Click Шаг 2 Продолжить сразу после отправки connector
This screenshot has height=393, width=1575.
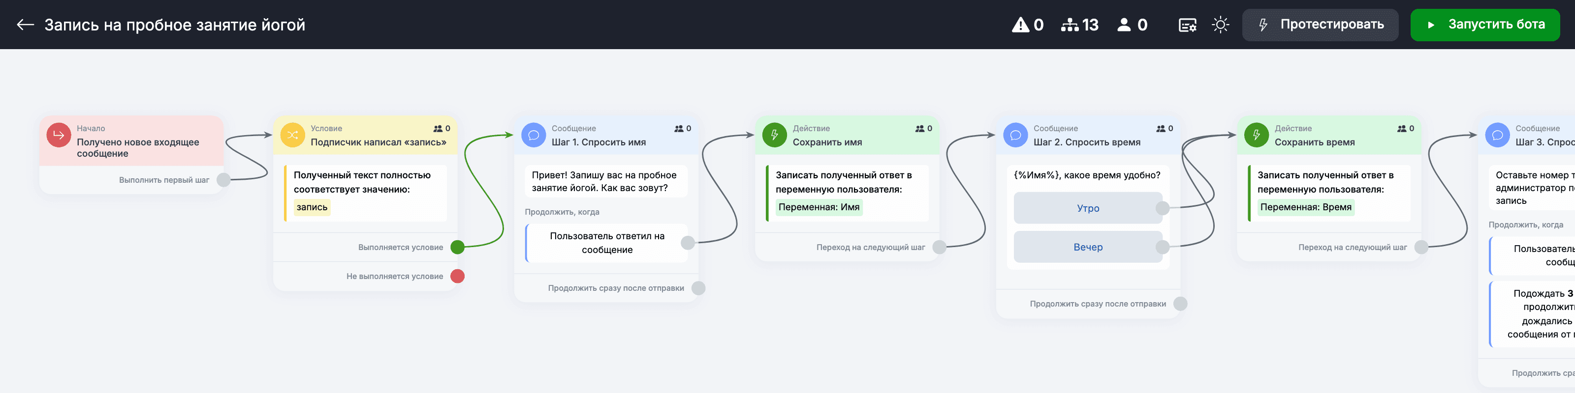click(1180, 304)
